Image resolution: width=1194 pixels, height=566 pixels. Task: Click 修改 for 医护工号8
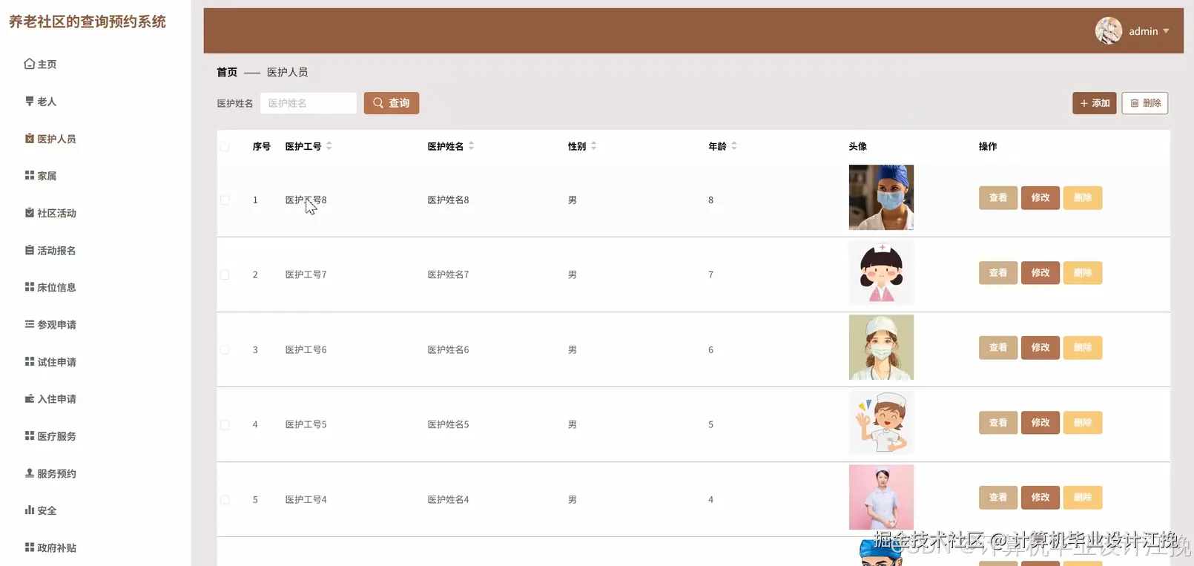pyautogui.click(x=1040, y=198)
